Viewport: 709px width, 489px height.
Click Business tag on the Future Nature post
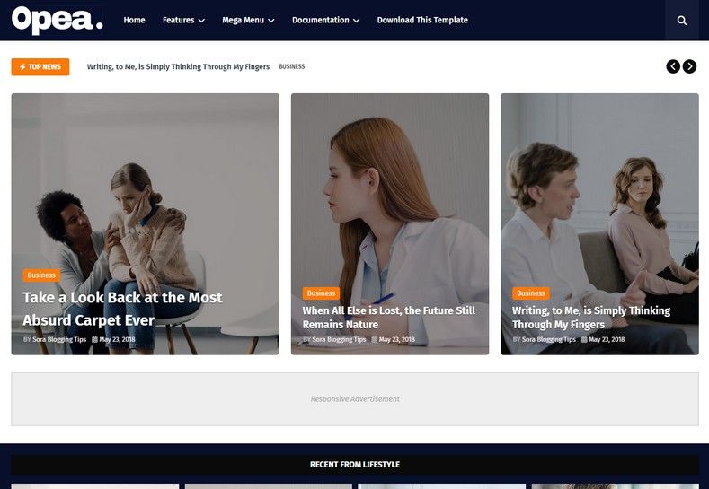(x=321, y=293)
